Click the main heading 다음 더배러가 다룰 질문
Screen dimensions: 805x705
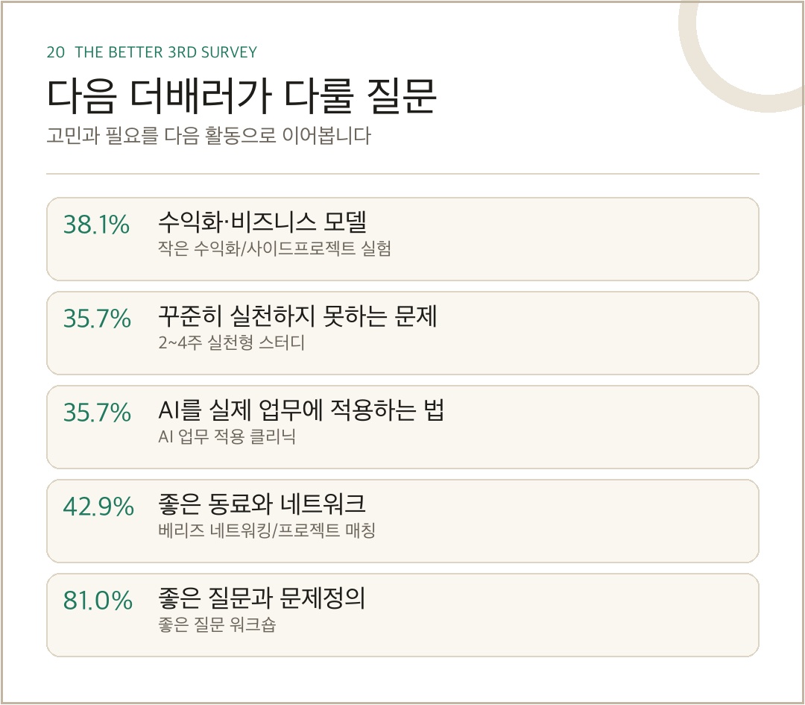pyautogui.click(x=241, y=95)
